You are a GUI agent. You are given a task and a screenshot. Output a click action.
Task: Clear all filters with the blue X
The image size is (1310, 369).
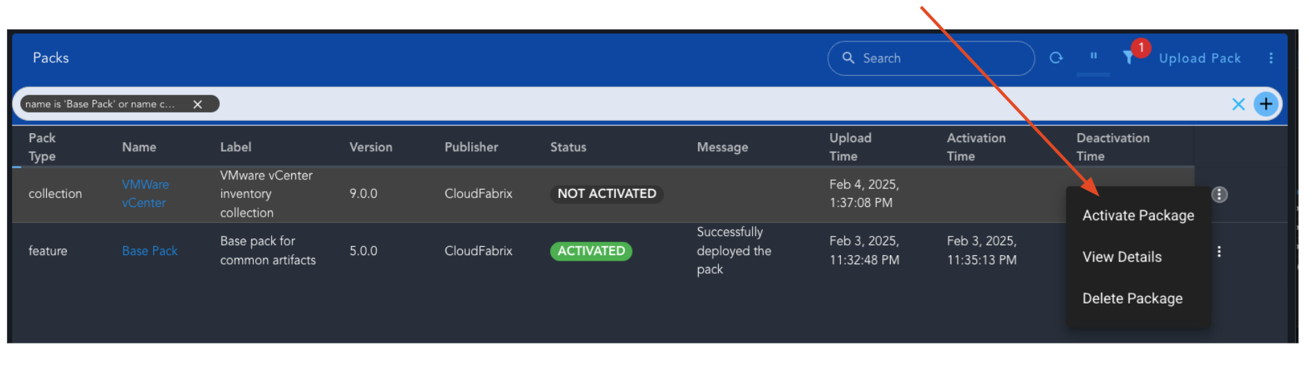pyautogui.click(x=1238, y=104)
